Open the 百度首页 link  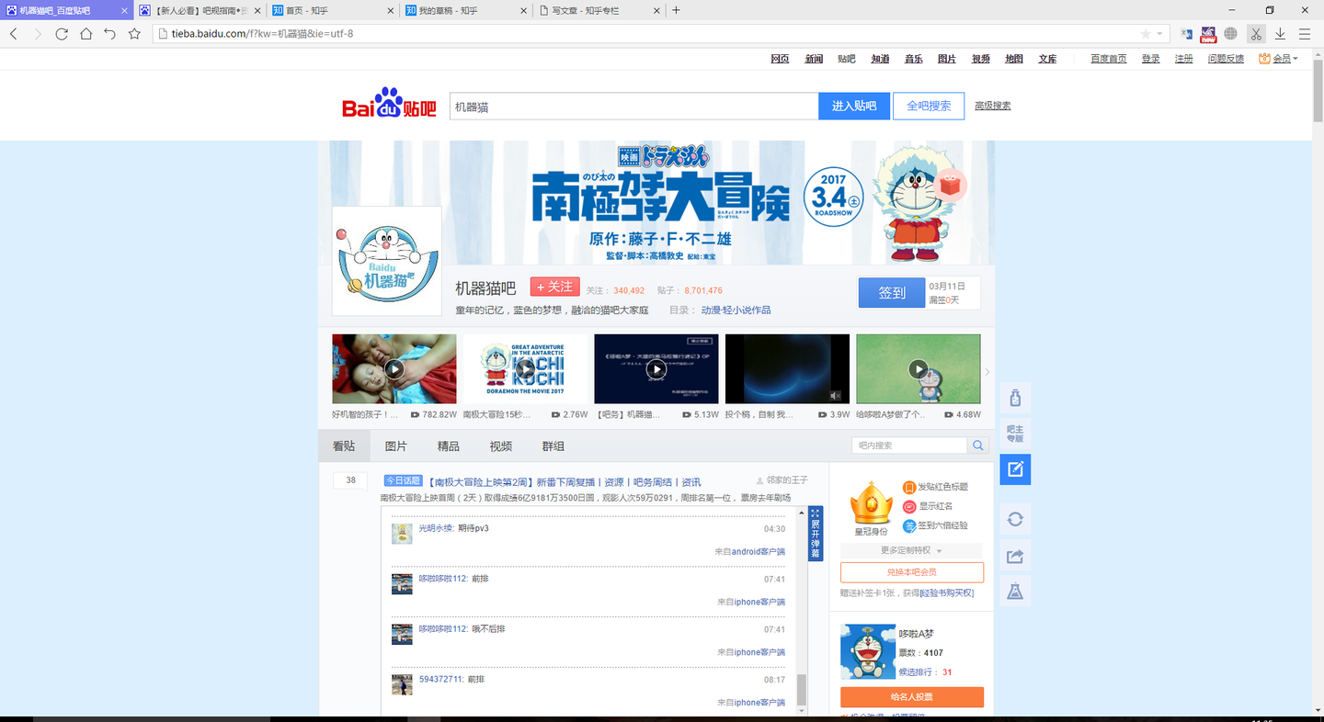point(1109,59)
